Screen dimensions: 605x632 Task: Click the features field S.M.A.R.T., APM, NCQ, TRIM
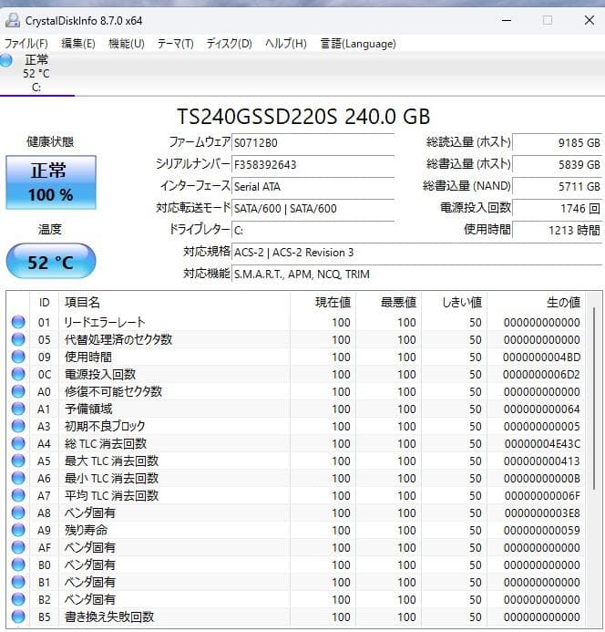click(x=417, y=275)
